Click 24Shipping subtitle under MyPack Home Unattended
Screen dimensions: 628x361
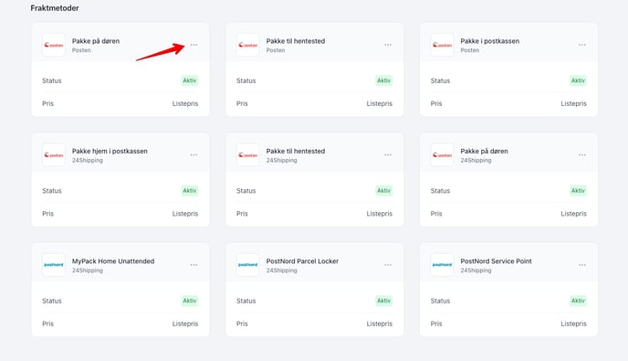pos(88,271)
